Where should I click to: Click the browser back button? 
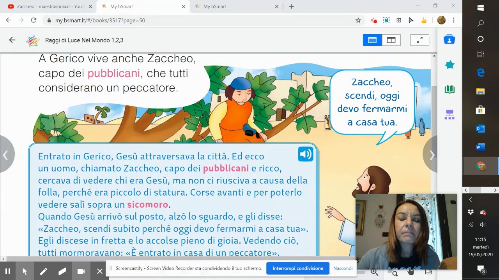[9, 20]
